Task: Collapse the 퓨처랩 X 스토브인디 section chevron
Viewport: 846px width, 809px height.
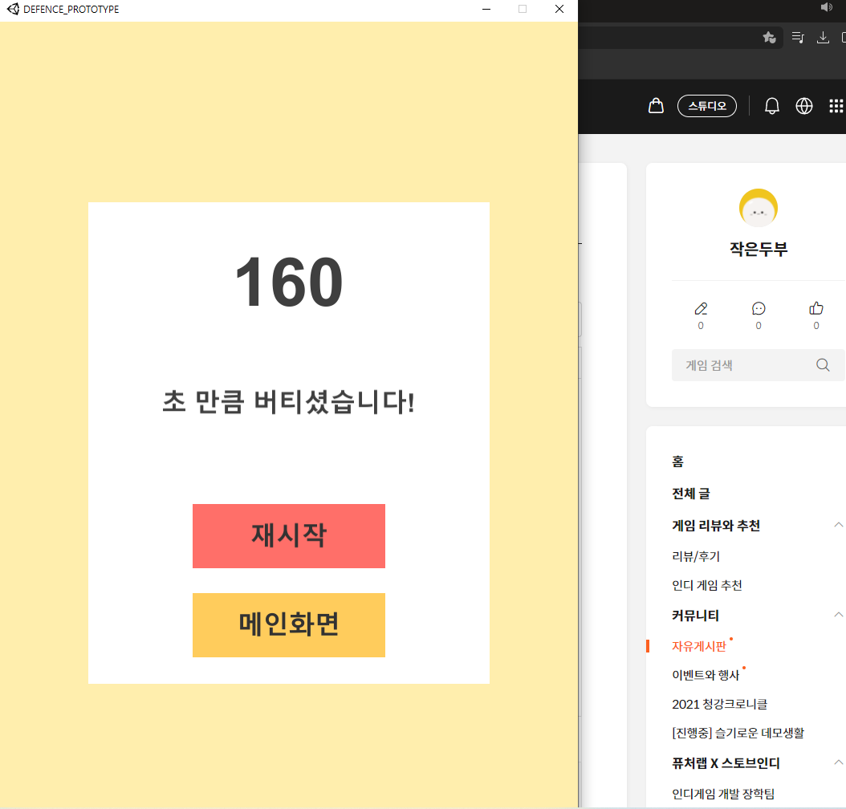Action: tap(838, 762)
